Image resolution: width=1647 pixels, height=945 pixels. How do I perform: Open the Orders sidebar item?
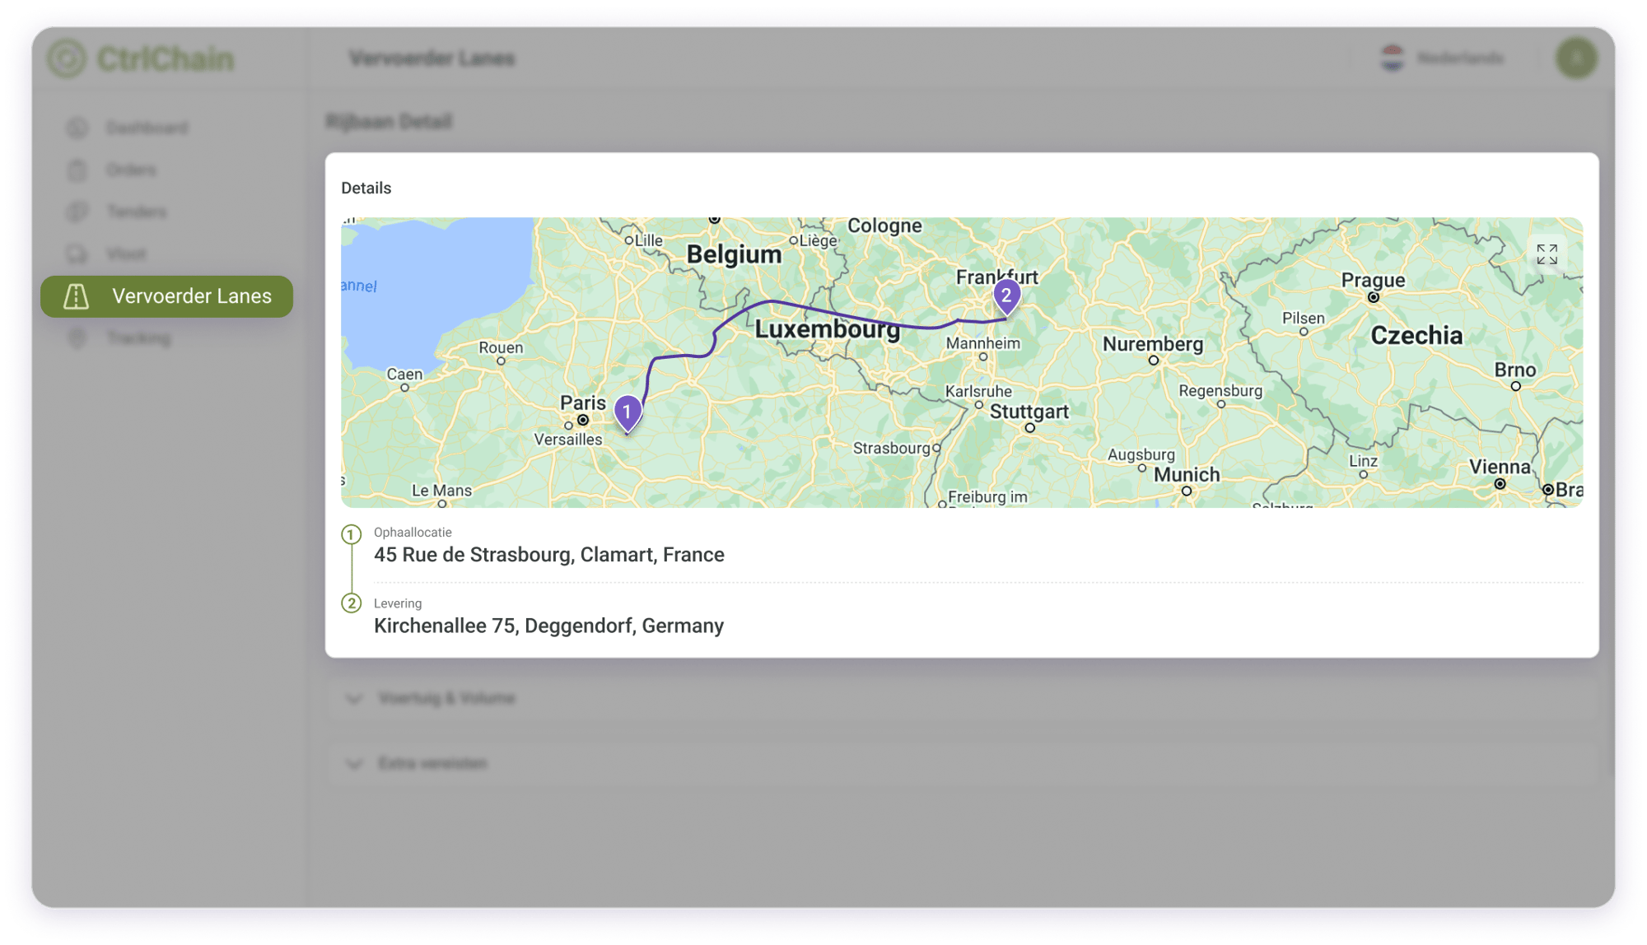[x=131, y=170]
